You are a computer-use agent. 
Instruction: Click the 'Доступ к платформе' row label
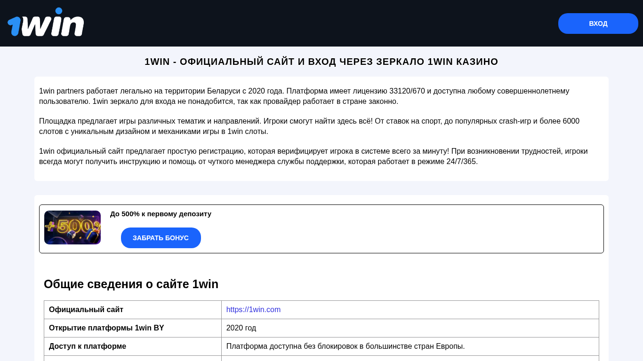click(x=88, y=346)
